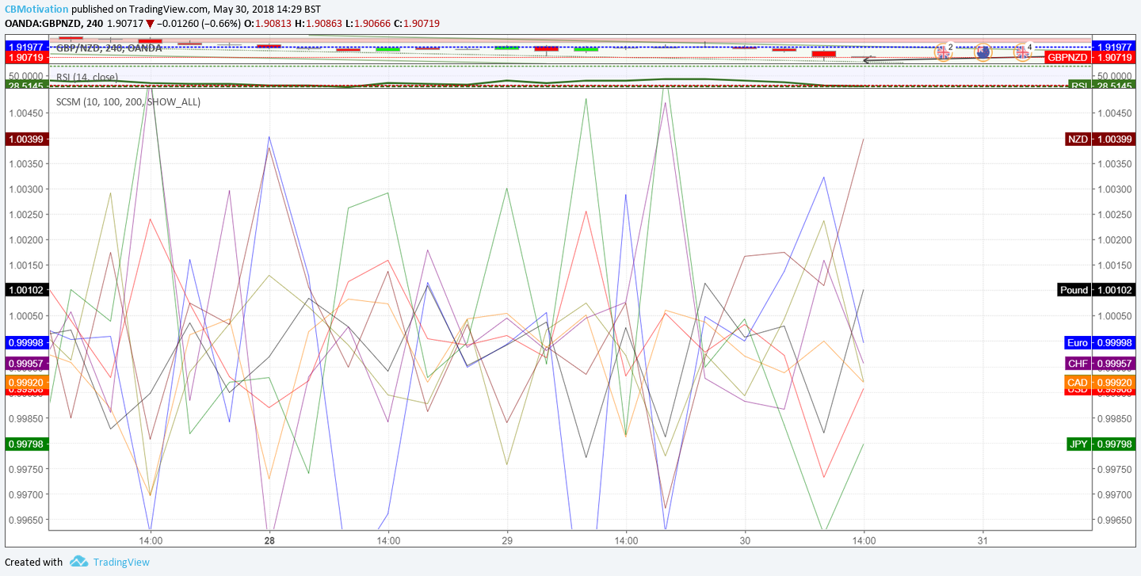
Task: Click the 28 date label on time axis
Action: [x=269, y=541]
